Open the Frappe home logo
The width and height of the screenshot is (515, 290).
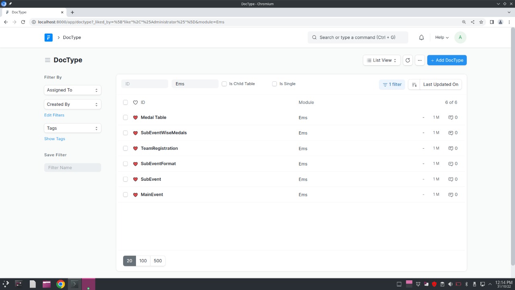[48, 37]
